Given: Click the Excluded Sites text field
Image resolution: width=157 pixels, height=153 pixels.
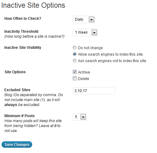Looking at the screenshot, I should click(x=94, y=91).
